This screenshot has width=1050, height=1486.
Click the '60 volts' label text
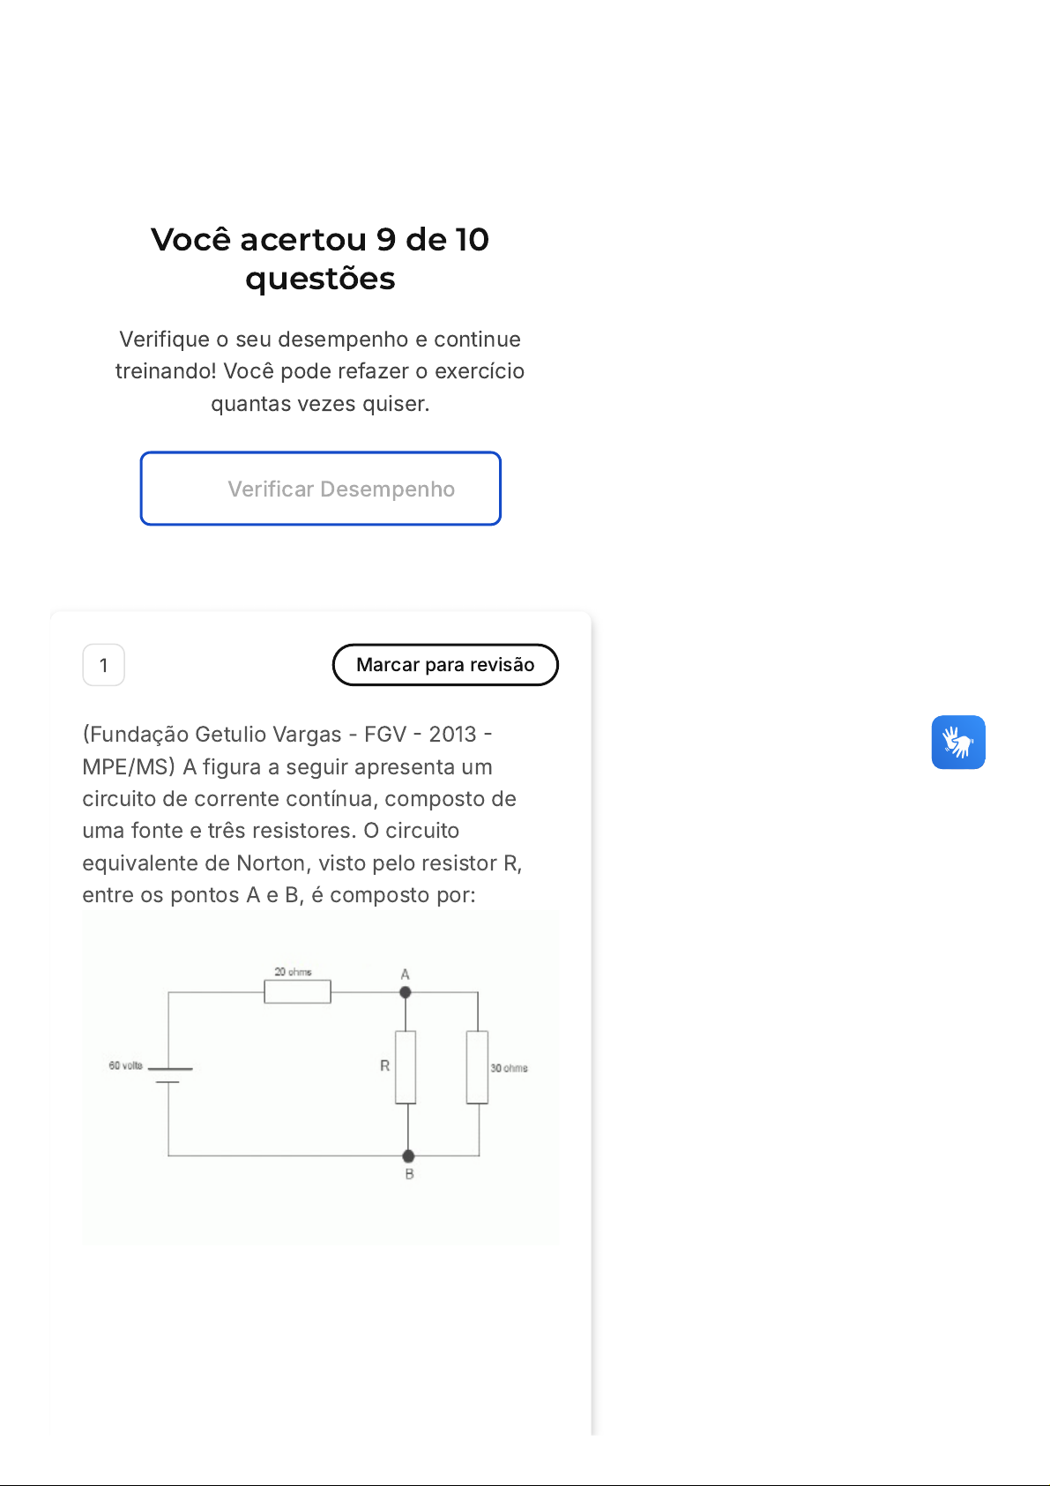125,1065
